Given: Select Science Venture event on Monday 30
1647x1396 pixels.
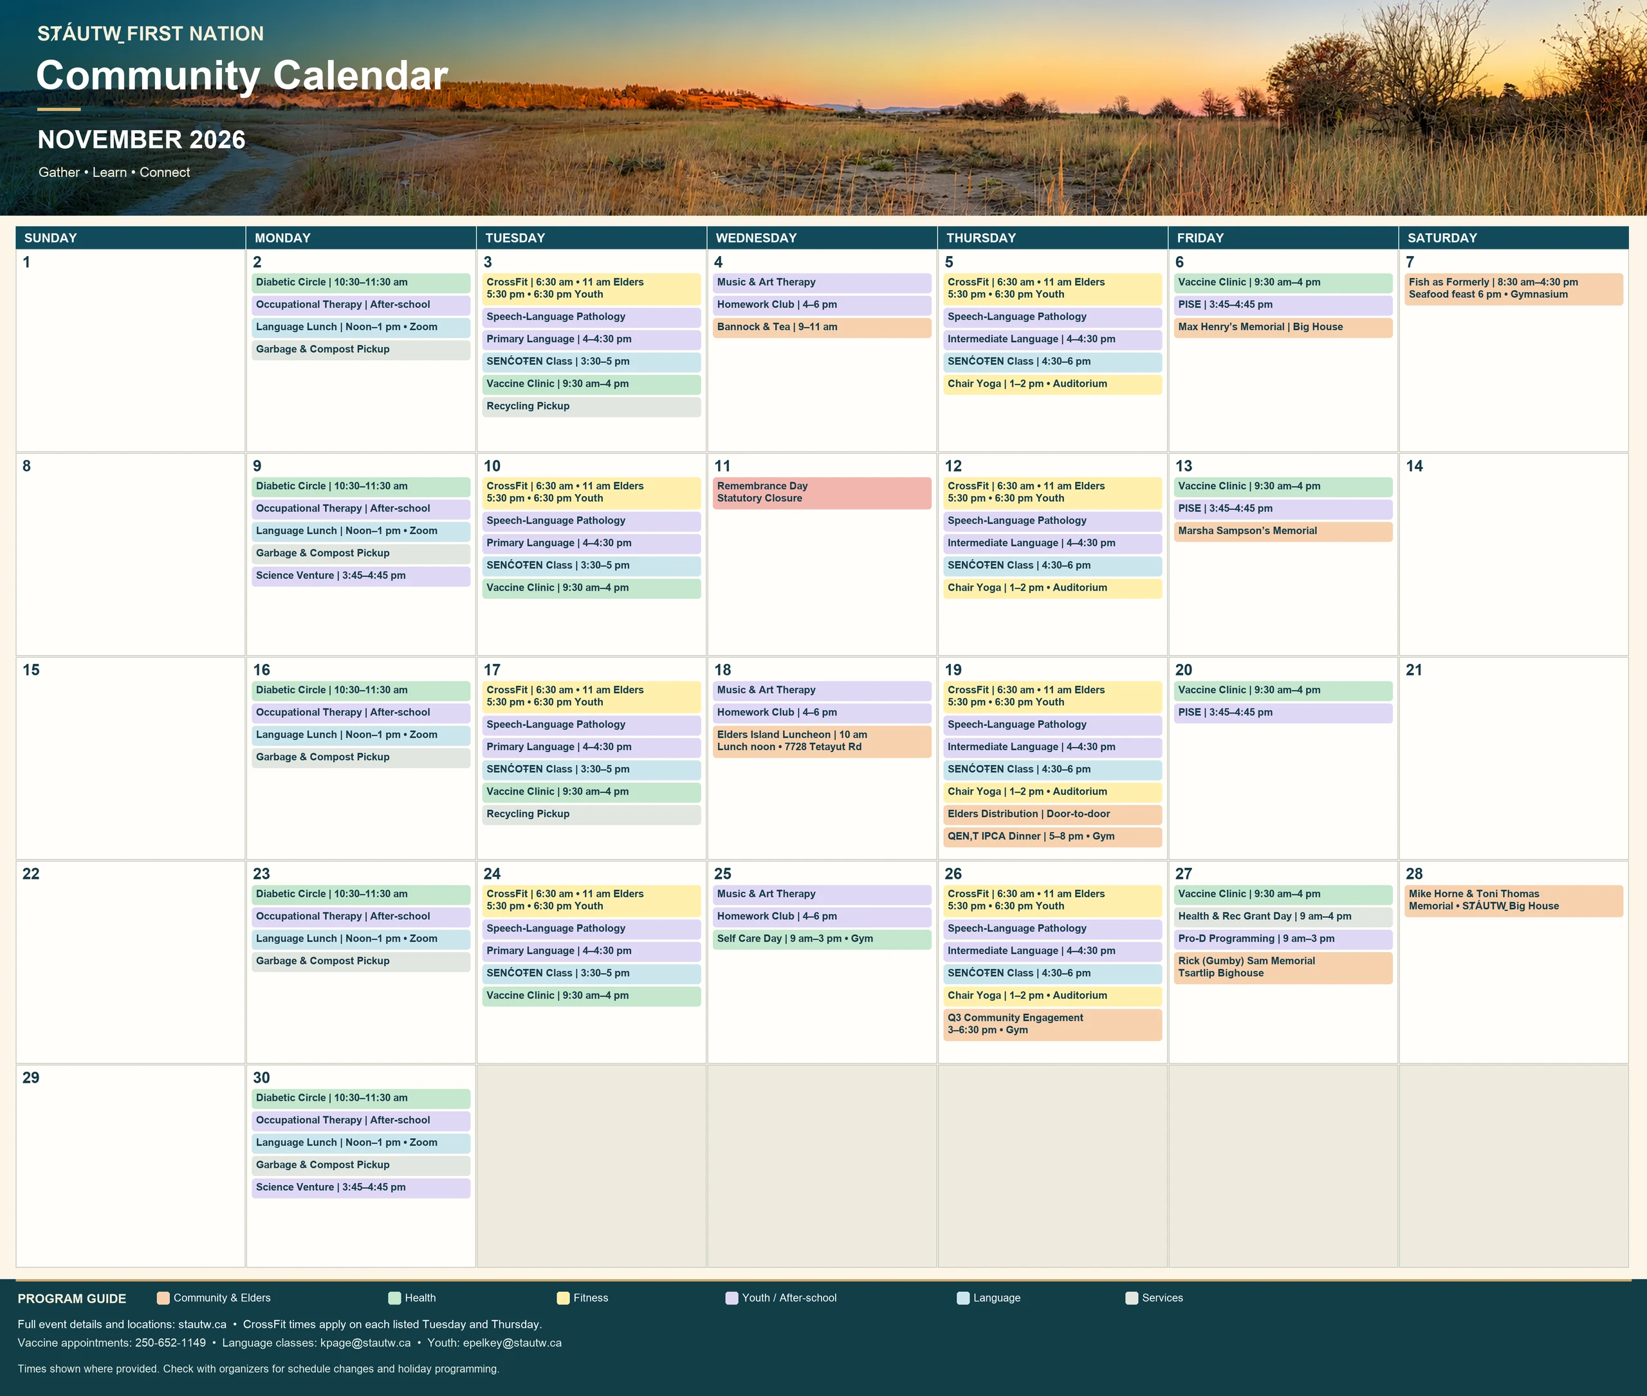Looking at the screenshot, I should [x=361, y=1187].
